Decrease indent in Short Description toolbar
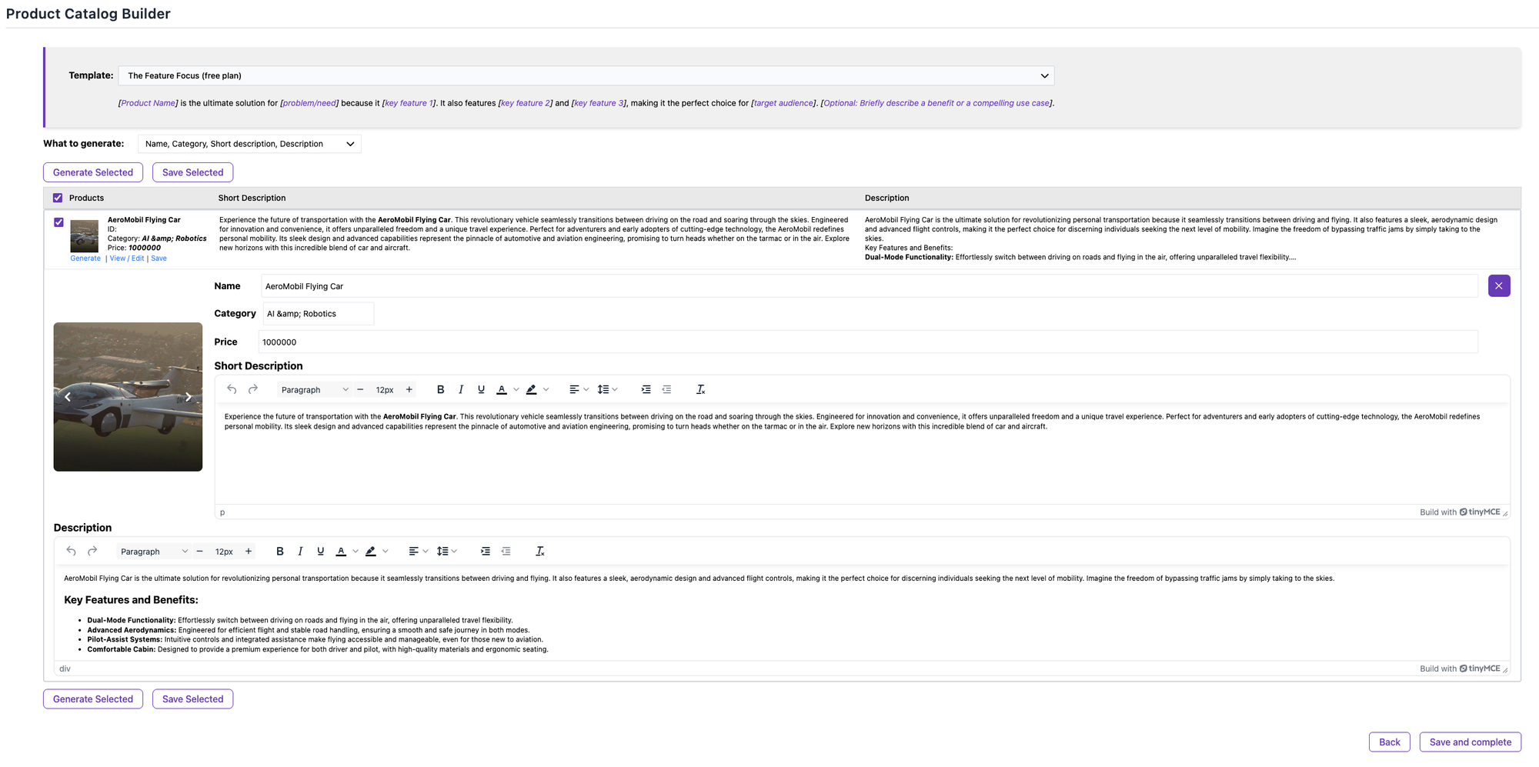The width and height of the screenshot is (1539, 767). pos(666,390)
